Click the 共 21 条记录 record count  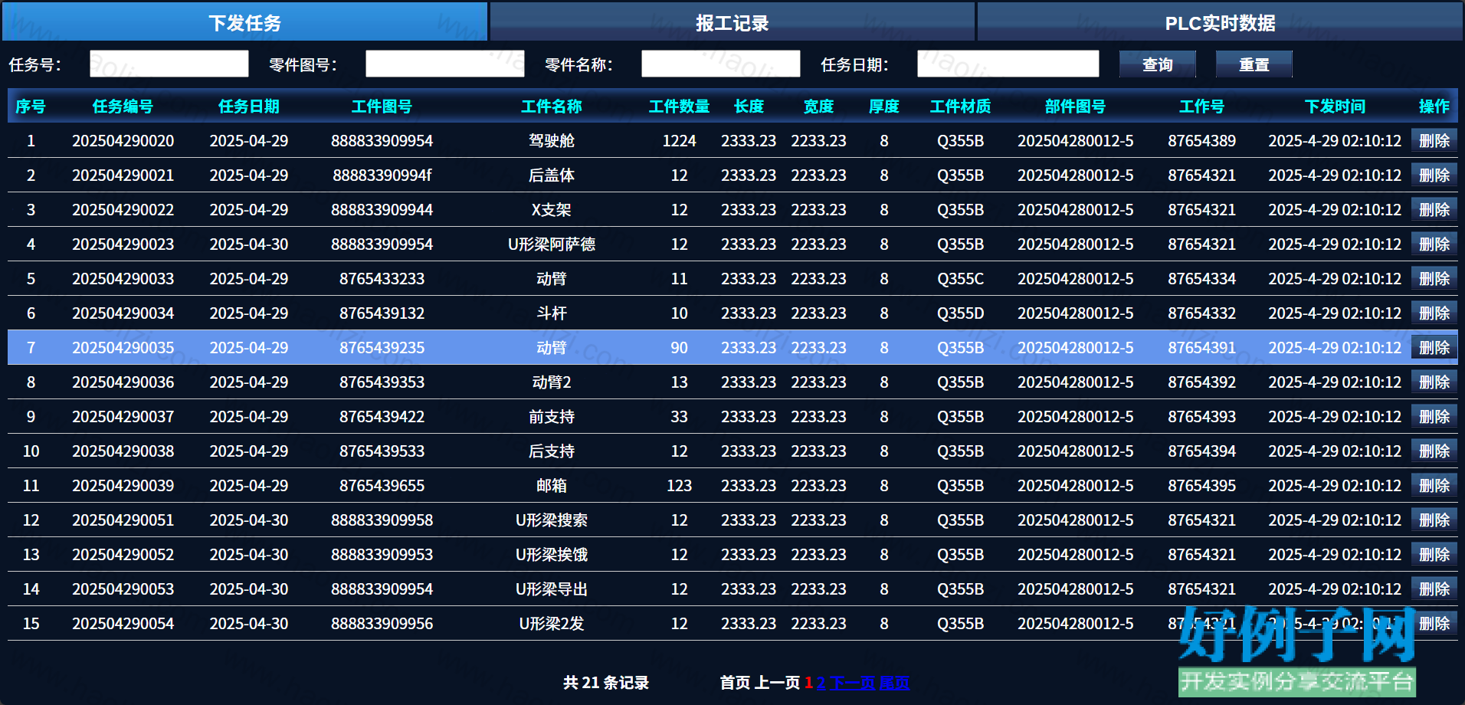tap(605, 682)
